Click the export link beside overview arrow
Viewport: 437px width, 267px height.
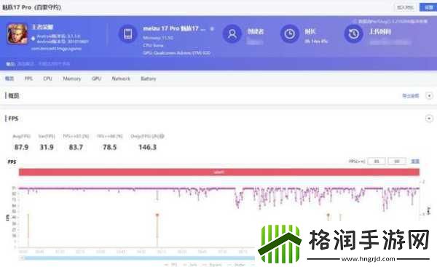tap(411, 96)
